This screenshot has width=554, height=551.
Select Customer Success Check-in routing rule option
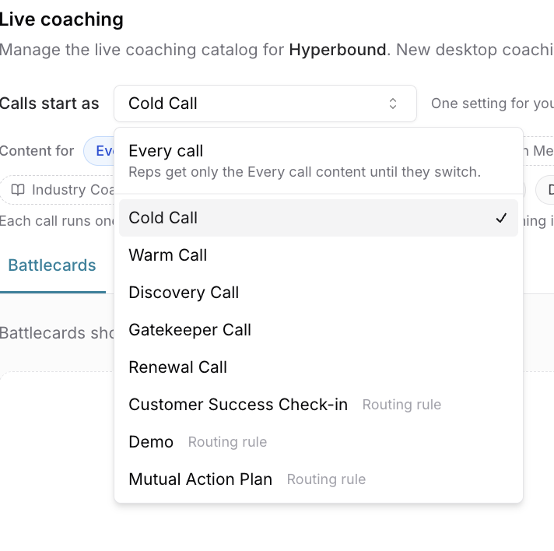(x=318, y=405)
